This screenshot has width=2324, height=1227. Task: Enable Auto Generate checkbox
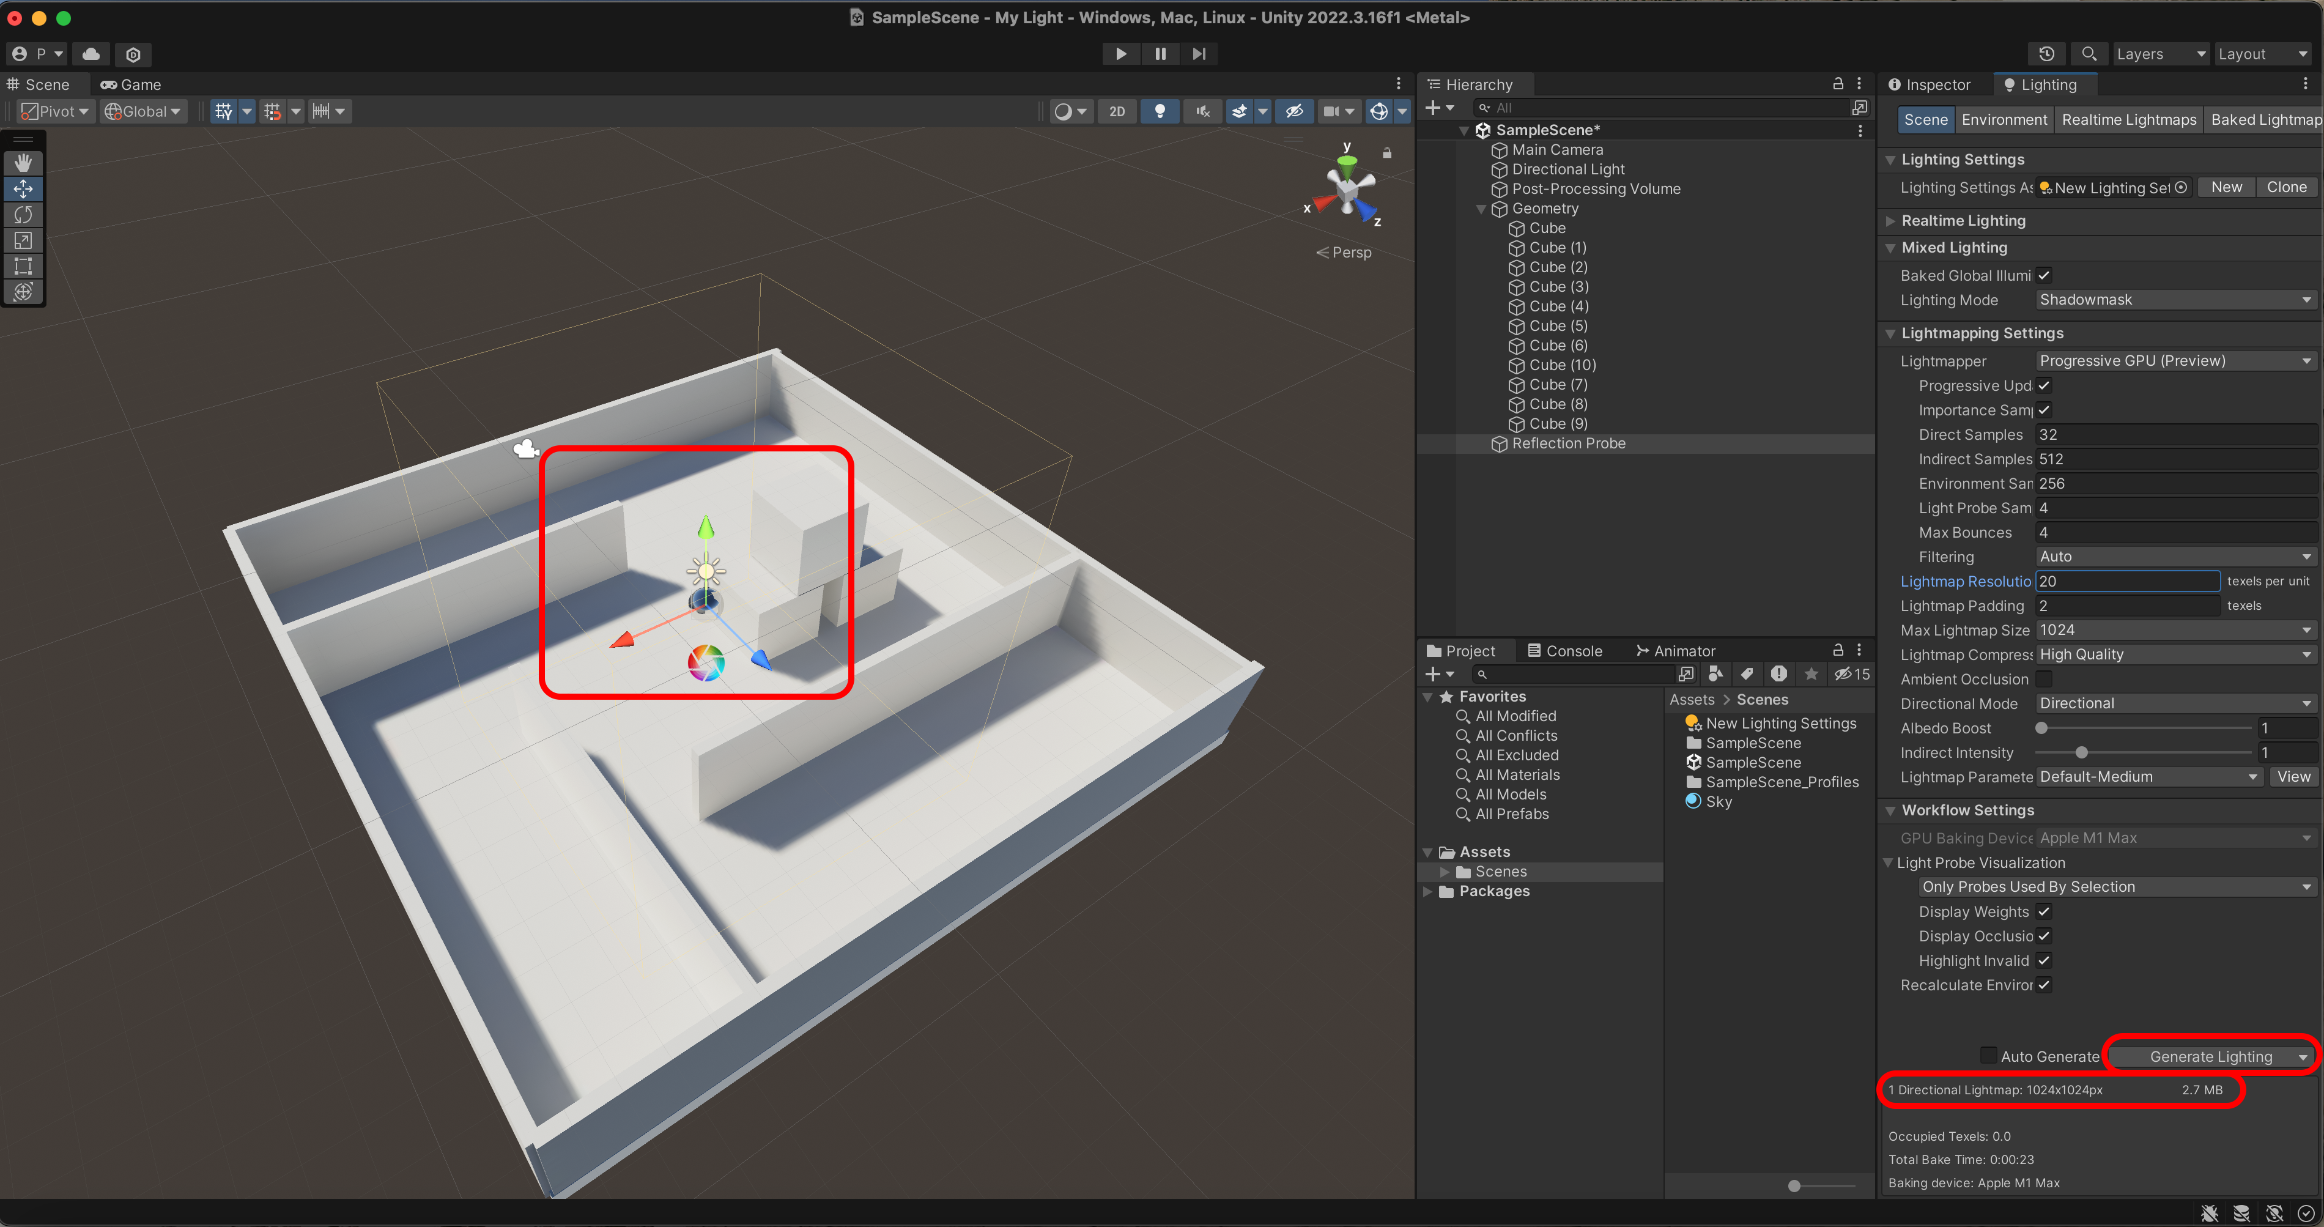pos(1988,1056)
